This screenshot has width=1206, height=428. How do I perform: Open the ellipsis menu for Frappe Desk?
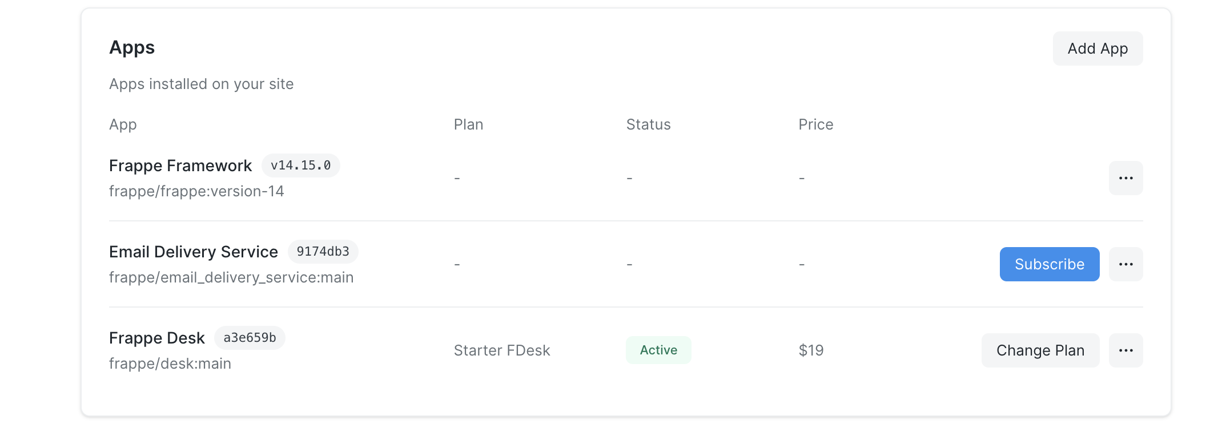click(1125, 350)
